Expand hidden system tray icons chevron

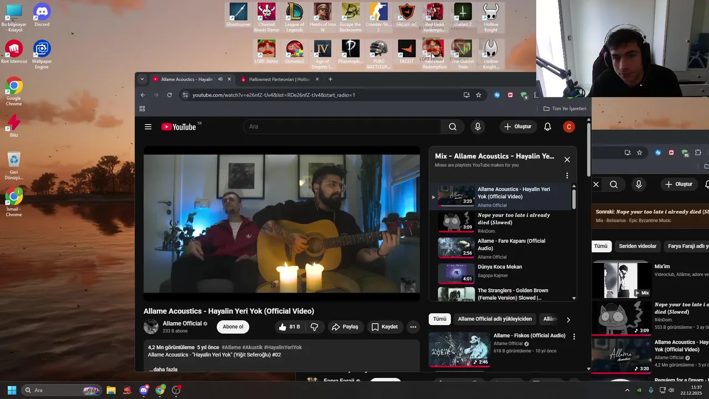coord(627,390)
